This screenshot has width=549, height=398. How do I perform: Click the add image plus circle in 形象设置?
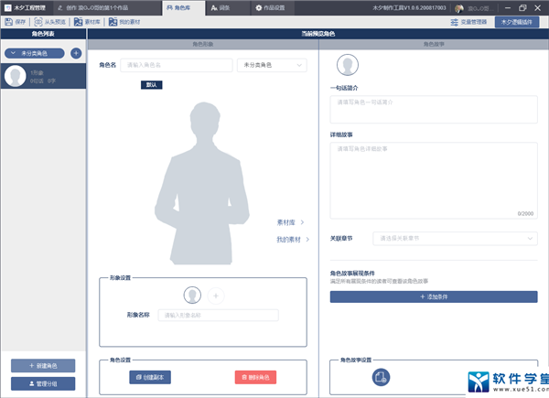(216, 296)
